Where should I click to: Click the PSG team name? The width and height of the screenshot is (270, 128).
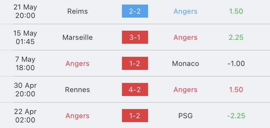click(186, 116)
